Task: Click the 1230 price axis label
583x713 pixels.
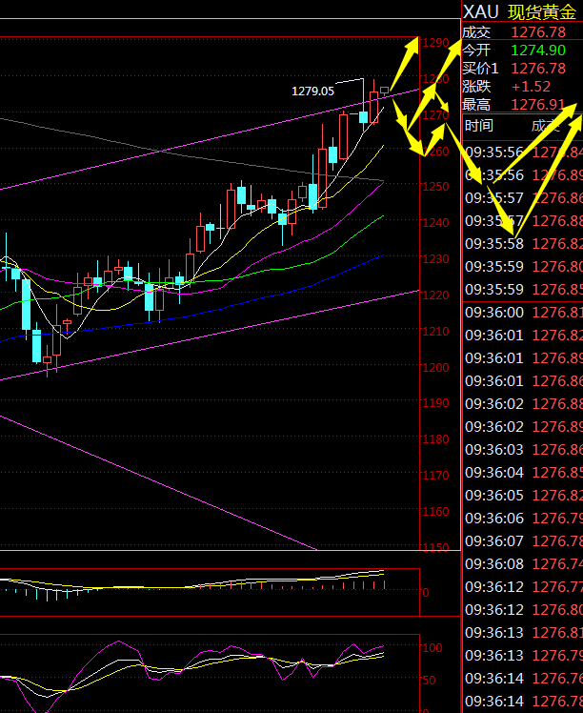Action: tap(435, 258)
